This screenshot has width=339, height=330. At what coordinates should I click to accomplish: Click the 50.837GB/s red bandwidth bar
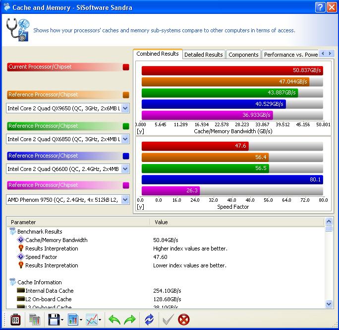click(x=232, y=71)
